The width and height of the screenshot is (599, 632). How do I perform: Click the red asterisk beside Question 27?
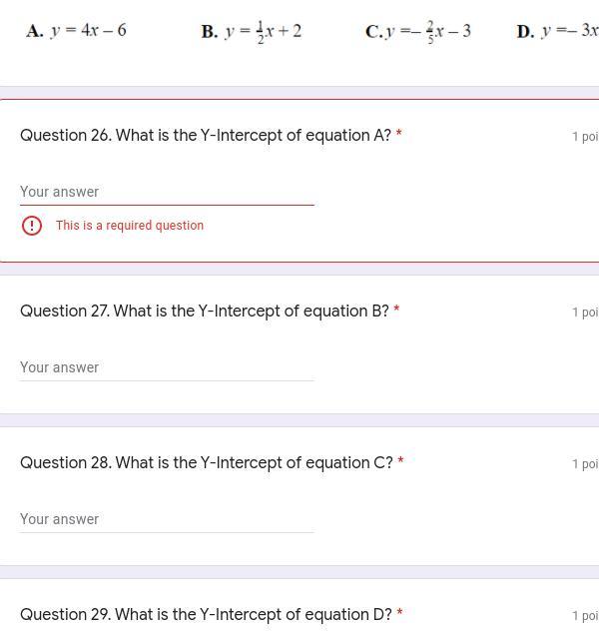(396, 311)
